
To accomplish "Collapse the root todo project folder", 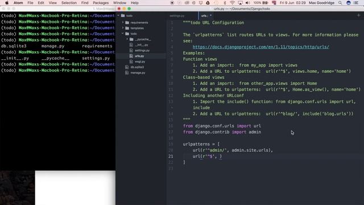I will coord(118,15).
